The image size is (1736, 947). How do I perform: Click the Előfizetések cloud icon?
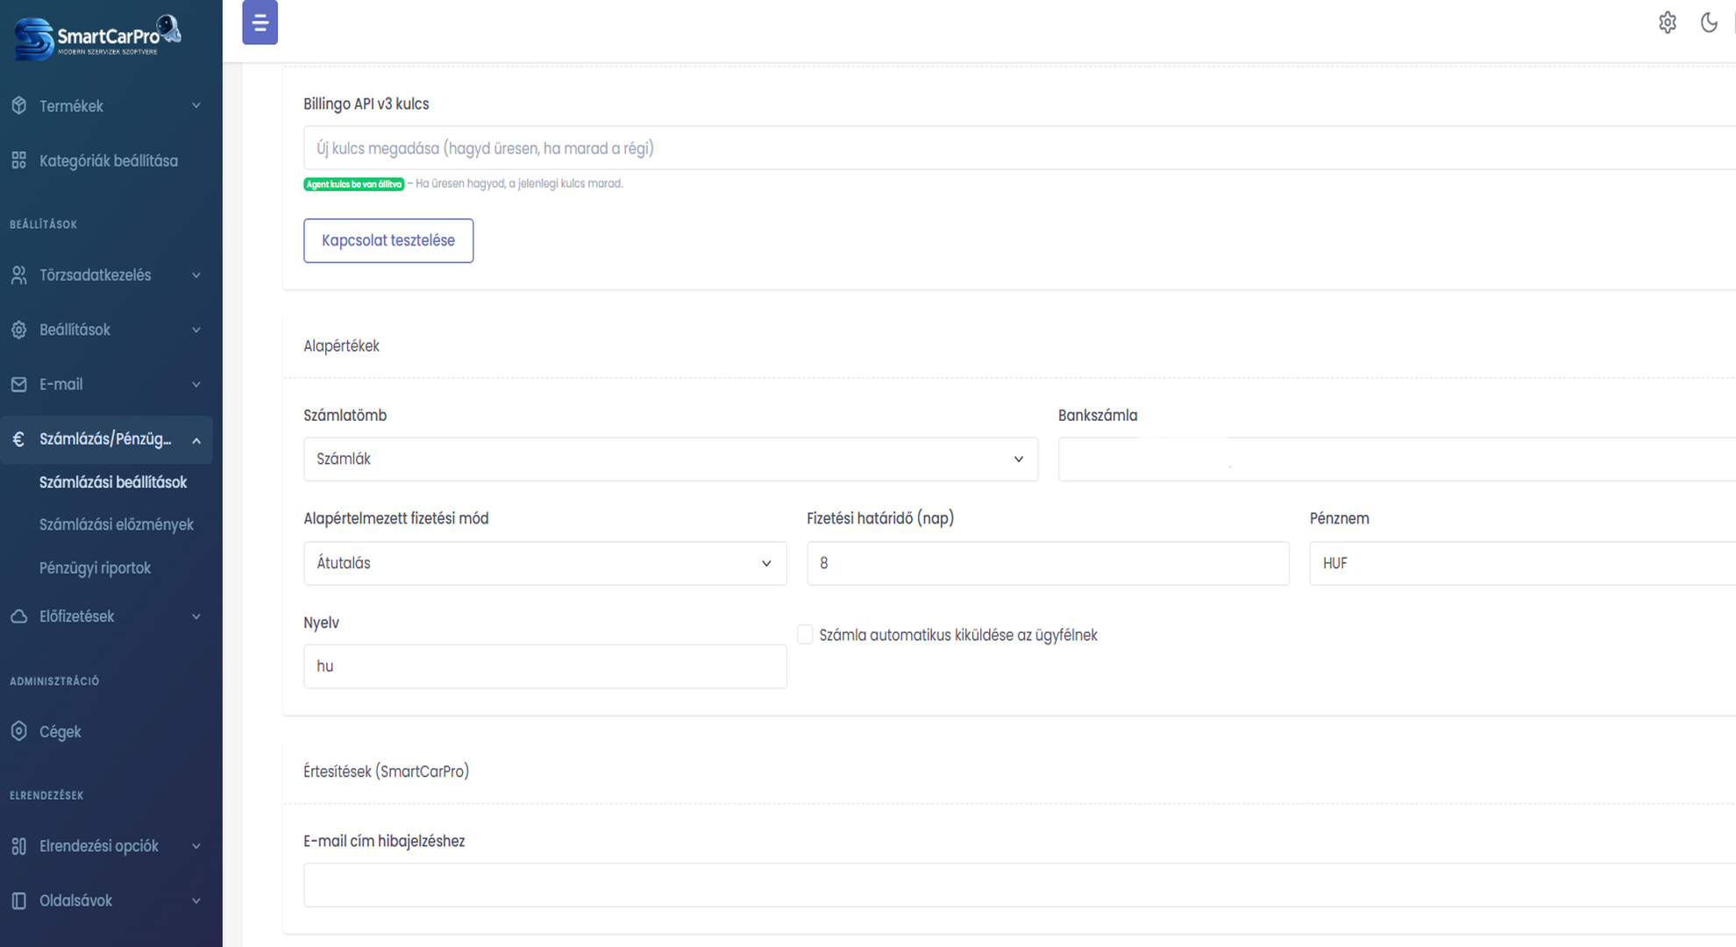[x=19, y=616]
